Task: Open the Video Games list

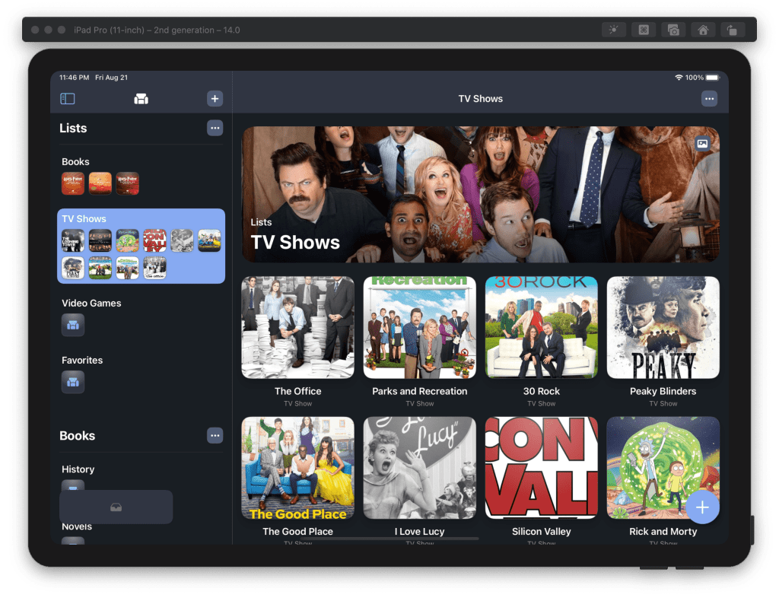Action: click(91, 304)
